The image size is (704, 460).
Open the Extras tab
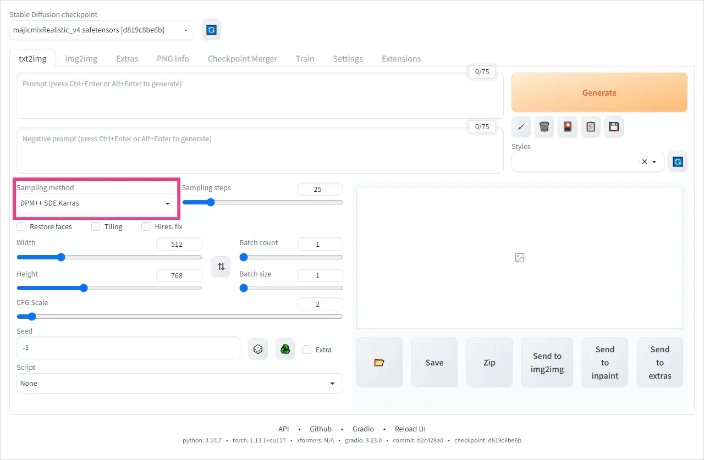coord(127,59)
